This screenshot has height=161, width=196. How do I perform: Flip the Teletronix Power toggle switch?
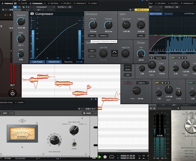pos(74,144)
